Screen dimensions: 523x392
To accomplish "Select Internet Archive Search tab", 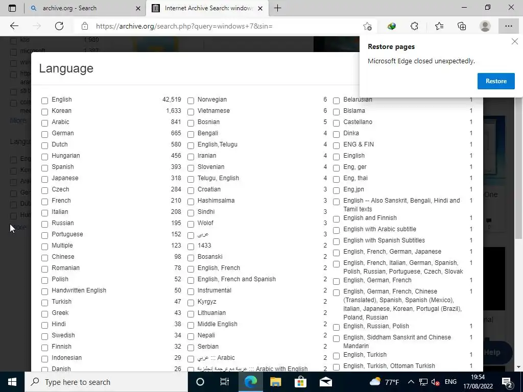I will point(207,8).
